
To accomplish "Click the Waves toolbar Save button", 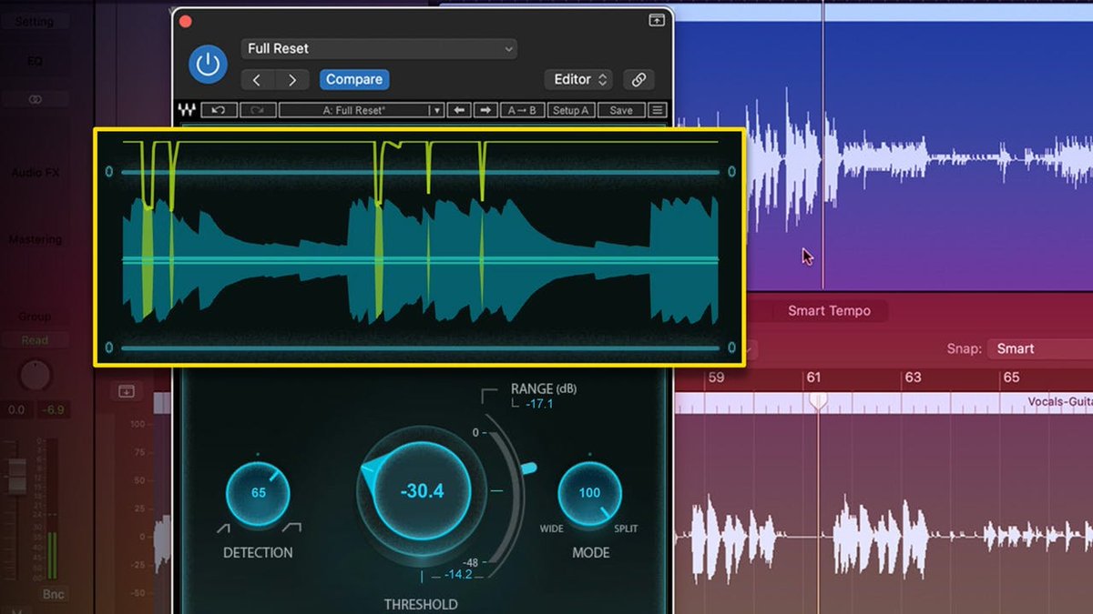I will pyautogui.click(x=621, y=110).
